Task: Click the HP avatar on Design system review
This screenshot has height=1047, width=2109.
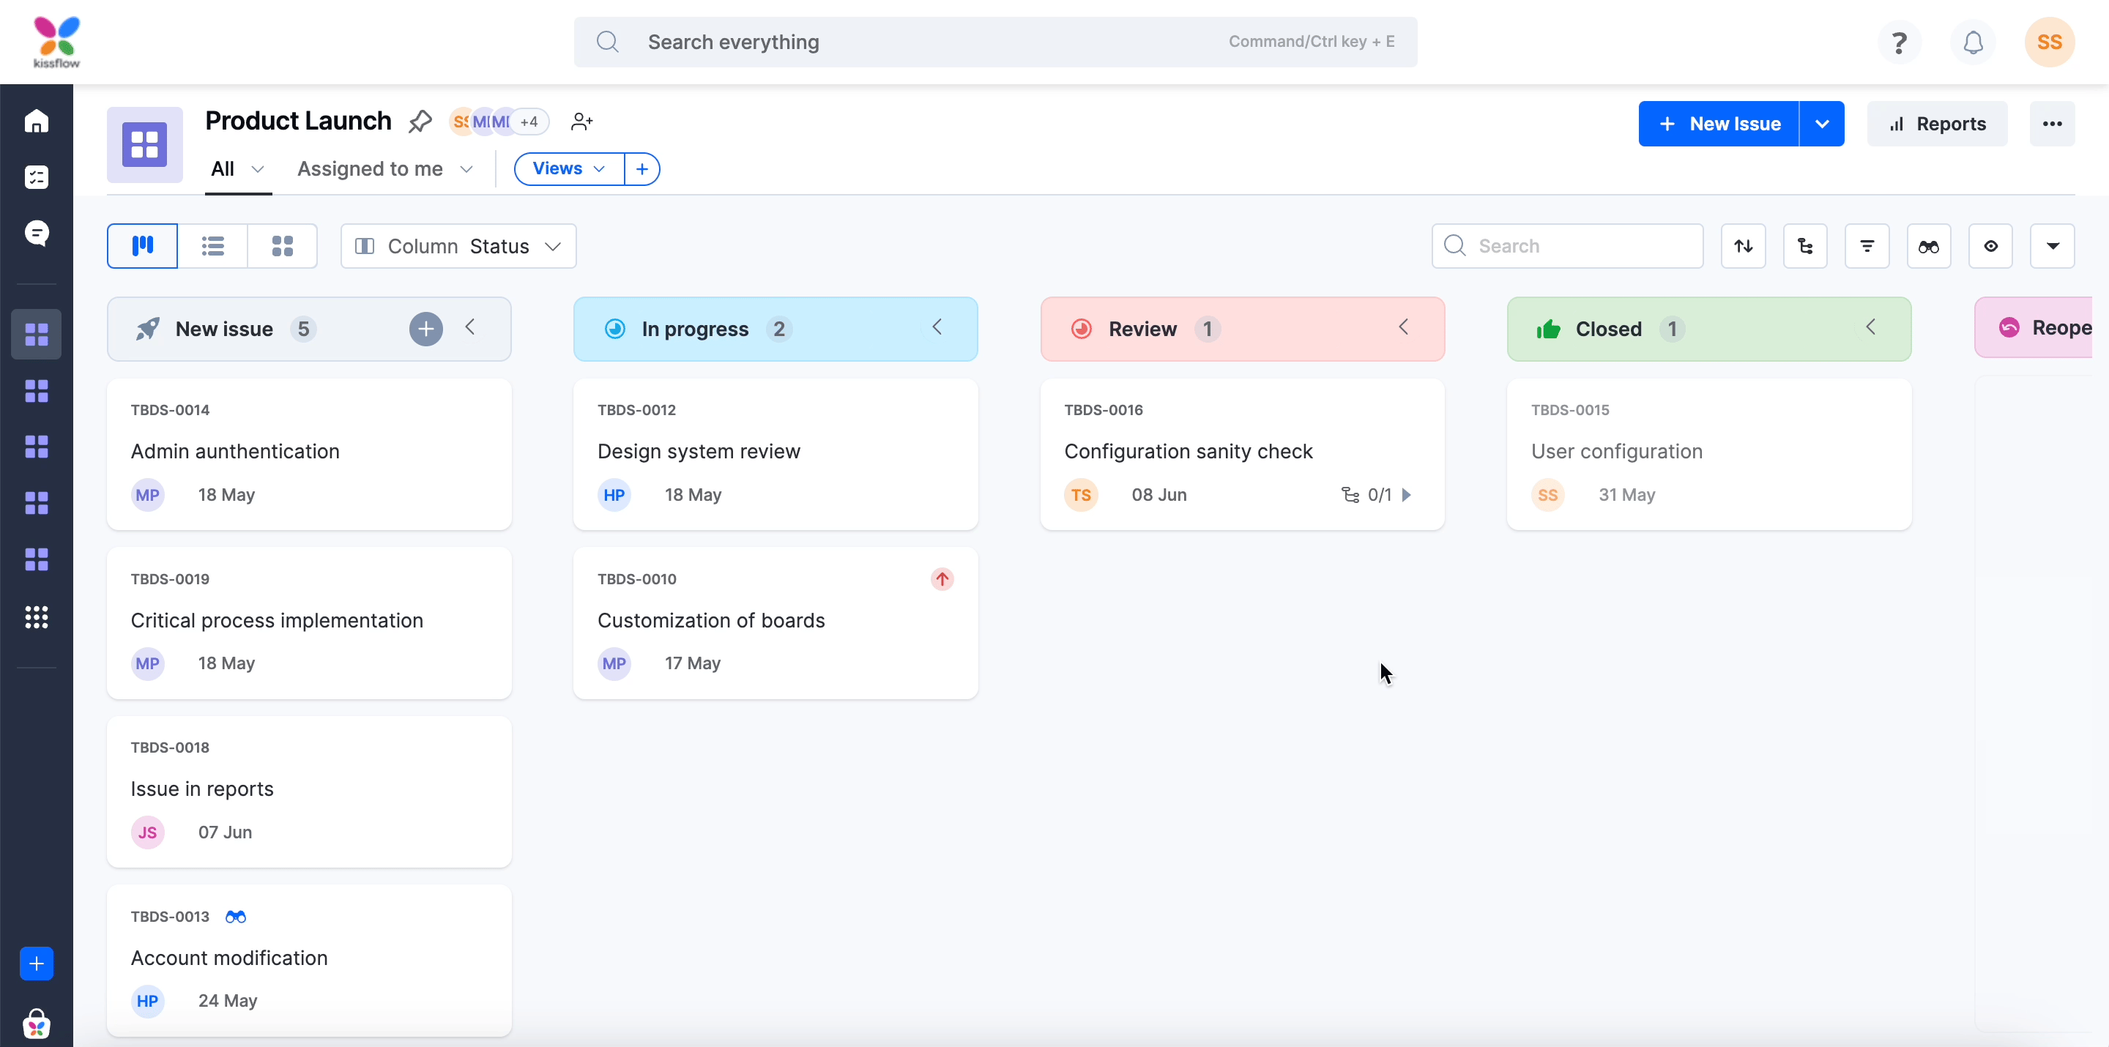Action: [x=614, y=494]
